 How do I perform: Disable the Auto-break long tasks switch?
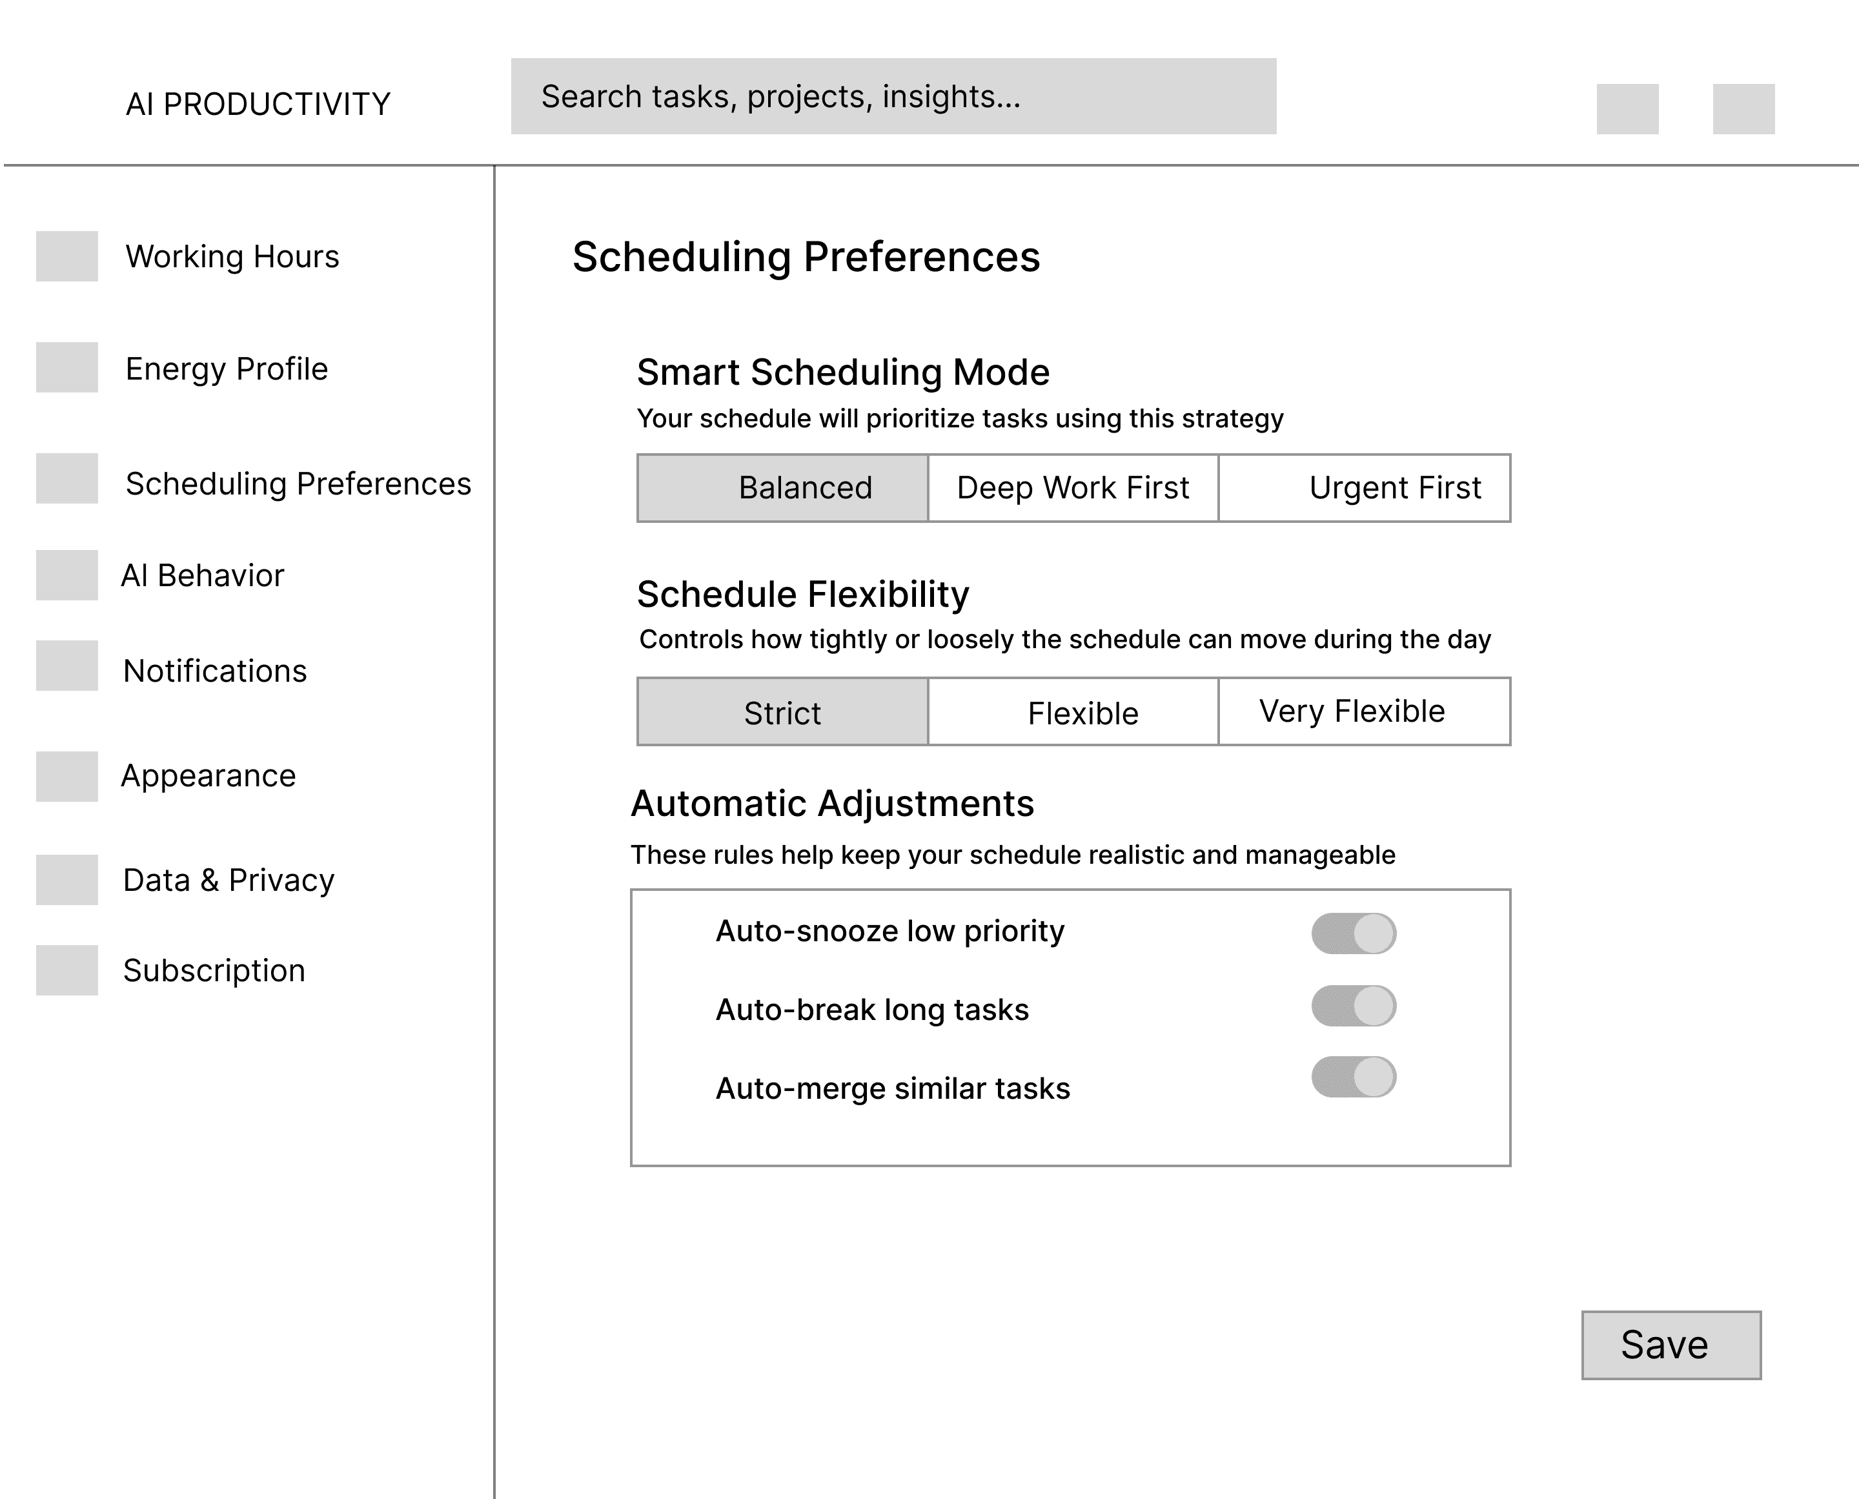coord(1353,1006)
